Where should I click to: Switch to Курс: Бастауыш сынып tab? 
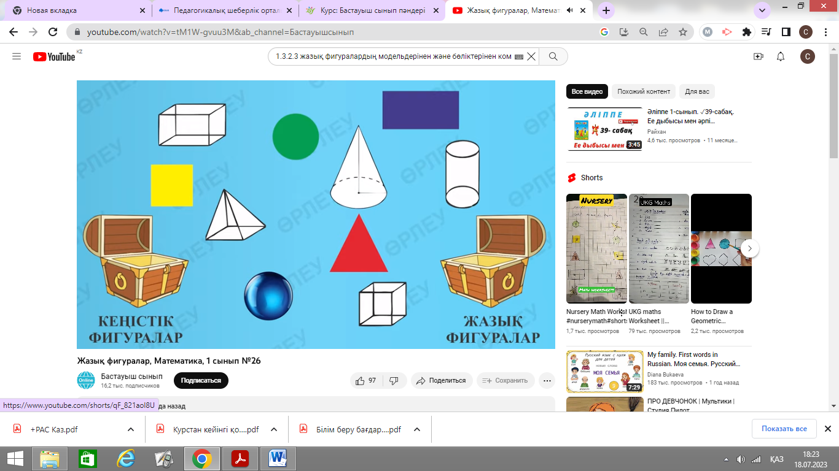click(x=371, y=10)
